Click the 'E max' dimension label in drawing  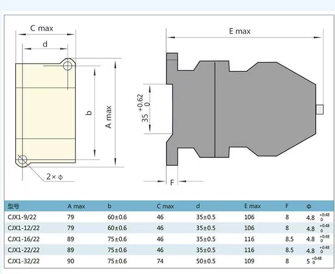pyautogui.click(x=239, y=31)
